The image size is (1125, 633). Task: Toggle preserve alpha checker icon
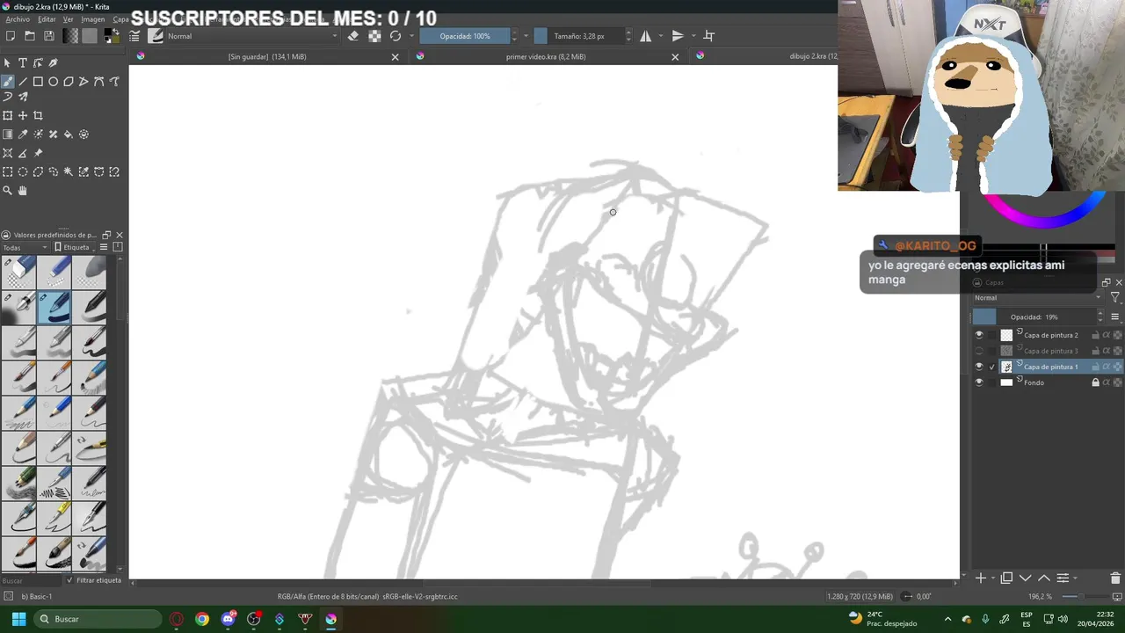374,36
